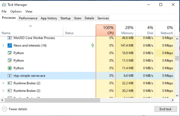This screenshot has height=116, width=180.
Task: Click the MoUSO Core Worker Process icon
Action: click(10, 38)
